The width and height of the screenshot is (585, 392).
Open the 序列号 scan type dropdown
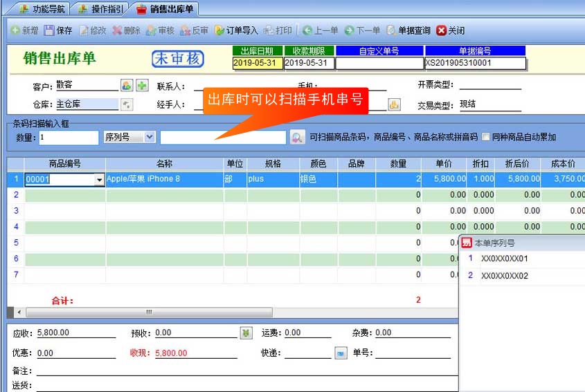pyautogui.click(x=150, y=137)
